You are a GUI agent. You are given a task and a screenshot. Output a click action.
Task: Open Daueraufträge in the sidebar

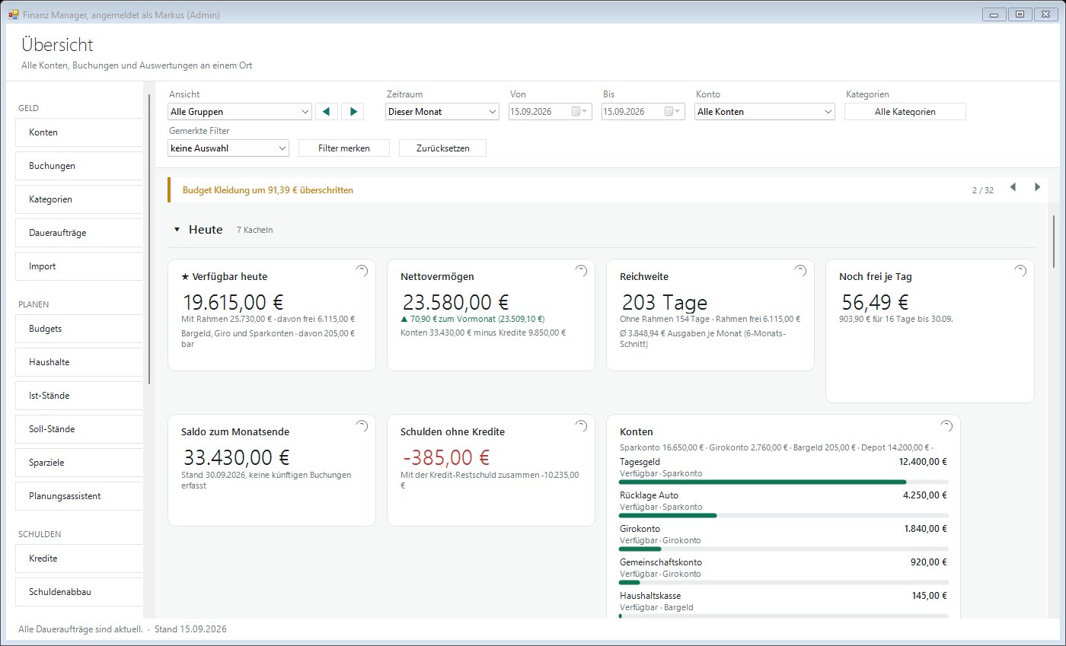tap(78, 233)
